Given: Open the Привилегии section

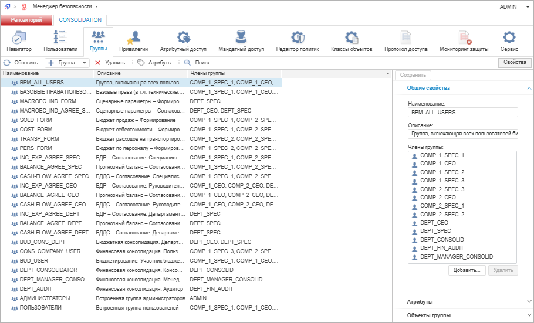Looking at the screenshot, I should click(x=133, y=42).
